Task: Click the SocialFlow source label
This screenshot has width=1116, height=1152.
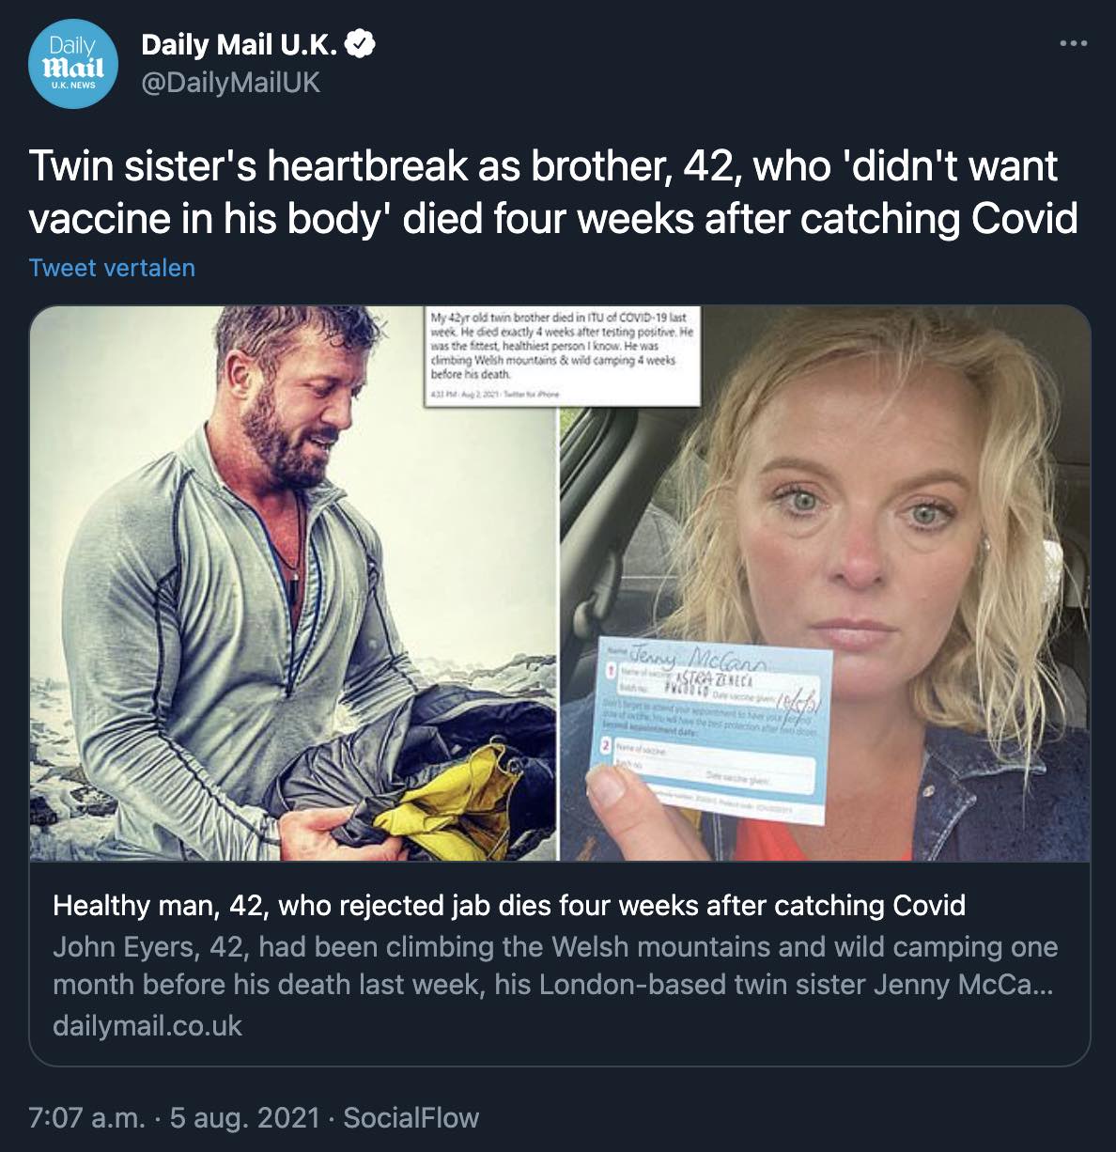Action: [x=411, y=1117]
